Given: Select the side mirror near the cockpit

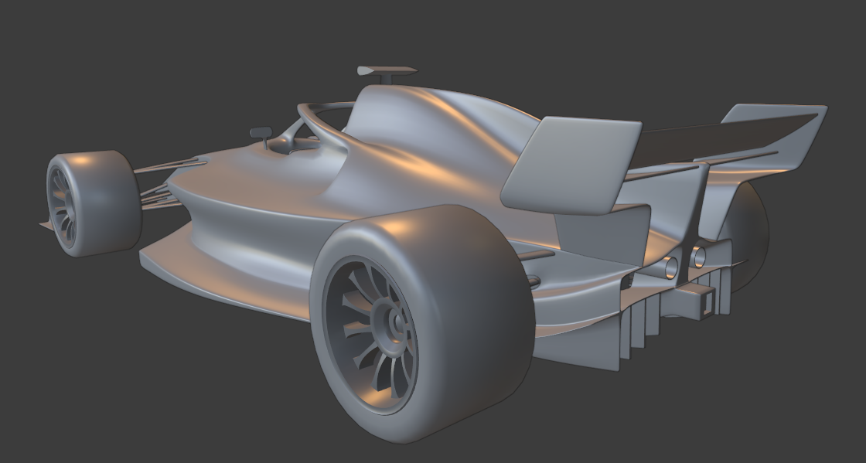Looking at the screenshot, I should pos(261,133).
